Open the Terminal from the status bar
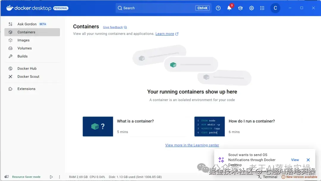The height and width of the screenshot is (181, 321). click(x=268, y=177)
